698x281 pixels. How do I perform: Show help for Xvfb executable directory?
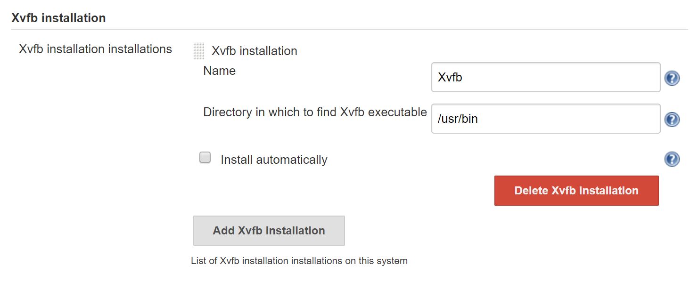672,120
